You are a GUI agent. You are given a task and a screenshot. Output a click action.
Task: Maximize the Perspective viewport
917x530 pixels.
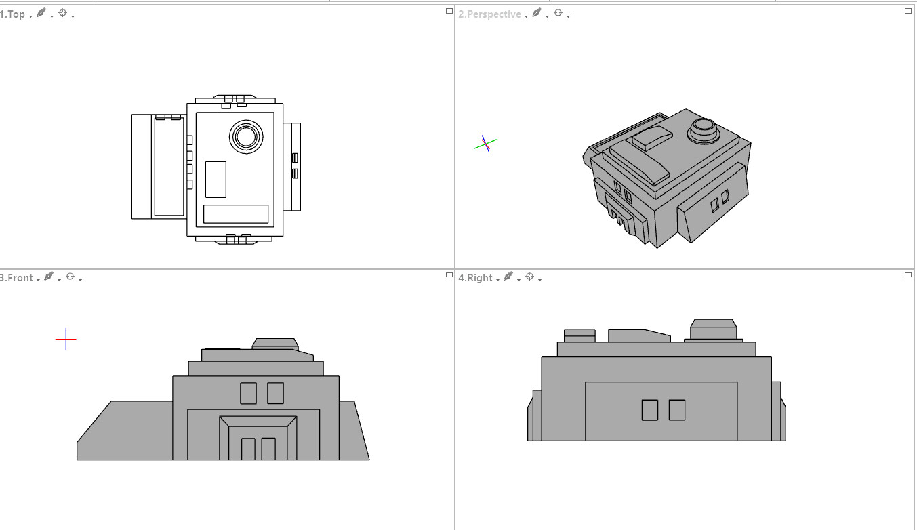[908, 11]
